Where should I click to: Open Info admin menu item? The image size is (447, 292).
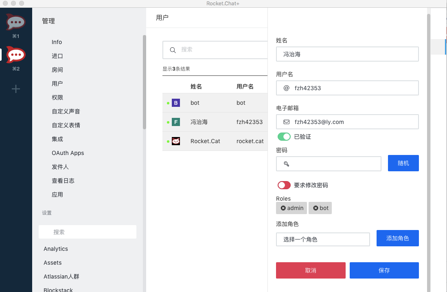[x=57, y=42]
